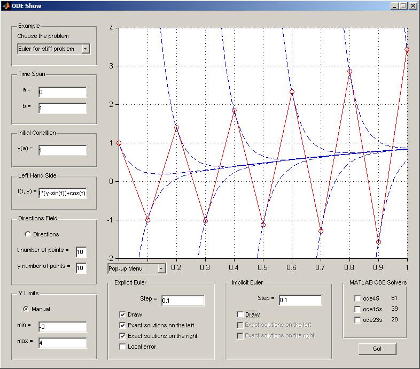
Task: Click the Y Limits max field
Action: (x=63, y=343)
